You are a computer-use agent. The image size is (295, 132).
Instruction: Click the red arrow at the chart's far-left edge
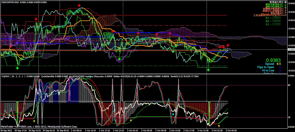click(x=10, y=46)
